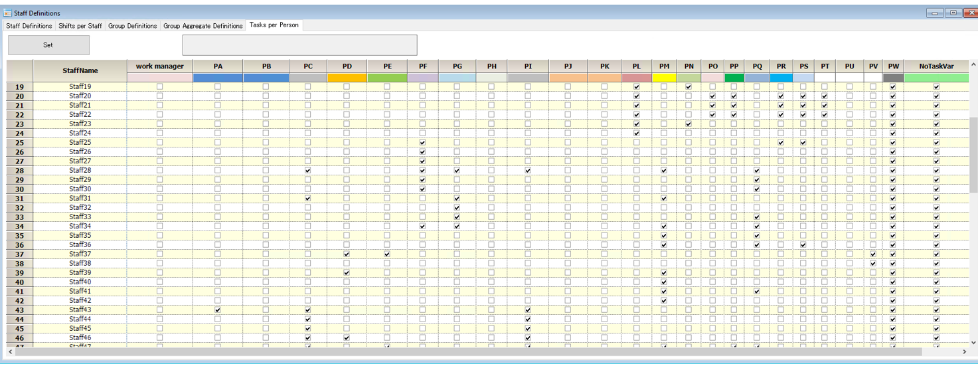The height and width of the screenshot is (372, 978).
Task: Maximize the Staff Definitions window
Action: click(x=953, y=13)
